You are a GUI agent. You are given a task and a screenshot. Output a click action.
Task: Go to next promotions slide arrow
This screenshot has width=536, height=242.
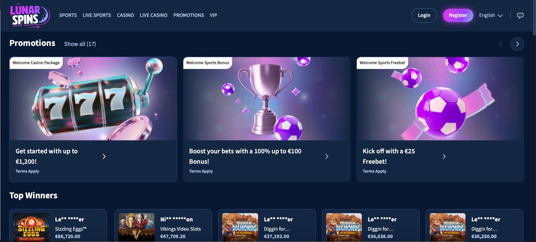tap(517, 44)
